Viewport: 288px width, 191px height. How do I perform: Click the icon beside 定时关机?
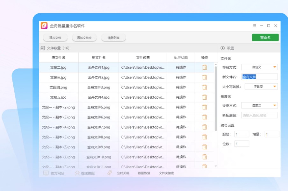(x=110, y=173)
